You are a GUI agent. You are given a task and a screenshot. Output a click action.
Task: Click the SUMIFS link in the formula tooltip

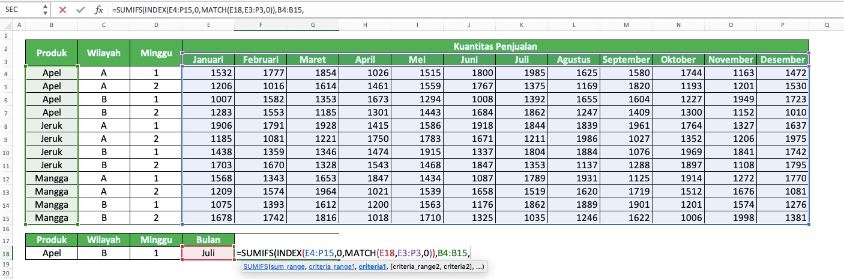(255, 267)
